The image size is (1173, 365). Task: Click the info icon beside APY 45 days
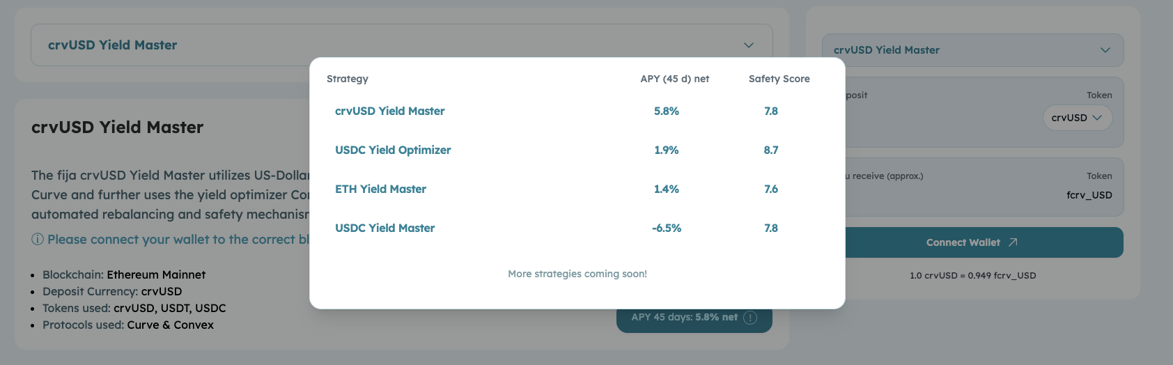750,318
